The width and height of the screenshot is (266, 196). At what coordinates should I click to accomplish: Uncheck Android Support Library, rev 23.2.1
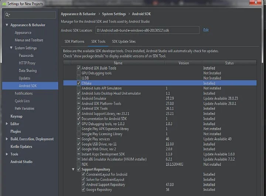tap(79, 113)
